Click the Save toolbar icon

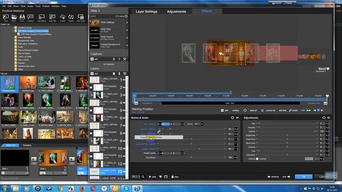point(22,17)
